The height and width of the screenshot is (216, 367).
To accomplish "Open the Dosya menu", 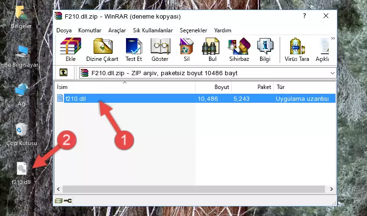I will click(64, 30).
